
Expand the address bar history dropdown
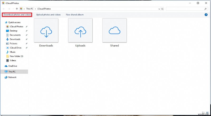click(159, 9)
